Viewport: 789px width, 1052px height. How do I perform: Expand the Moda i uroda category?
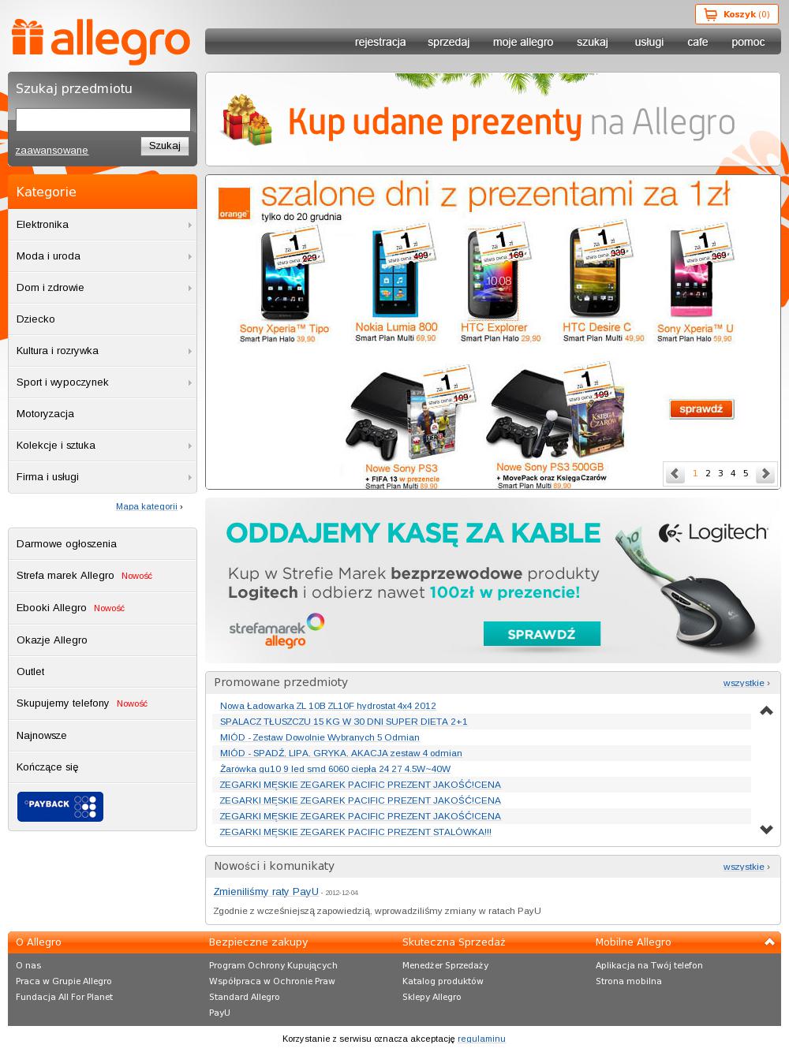(103, 256)
